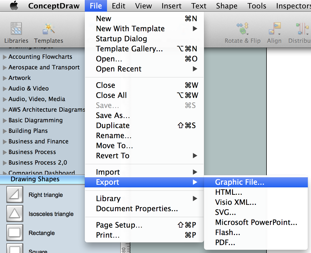Export as Visio XML...
This screenshot has height=253, width=311.
coord(256,202)
